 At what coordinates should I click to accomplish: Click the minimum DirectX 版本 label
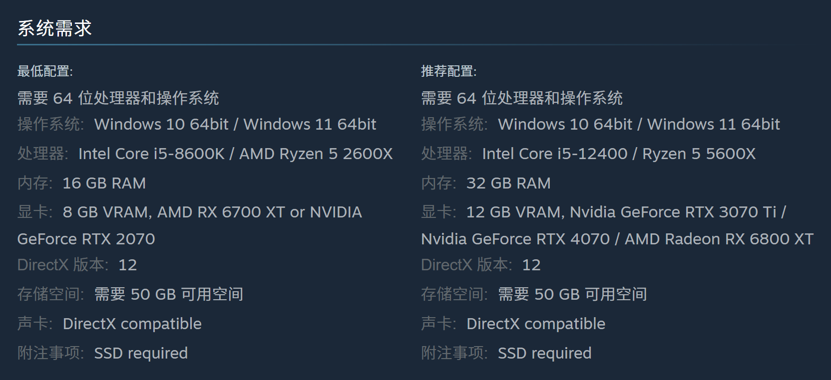coord(62,265)
